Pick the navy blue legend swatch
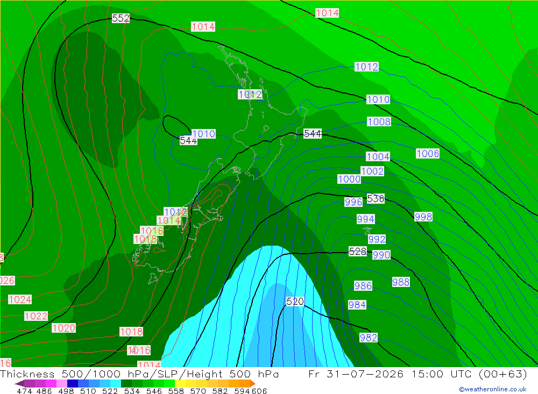 73,383
